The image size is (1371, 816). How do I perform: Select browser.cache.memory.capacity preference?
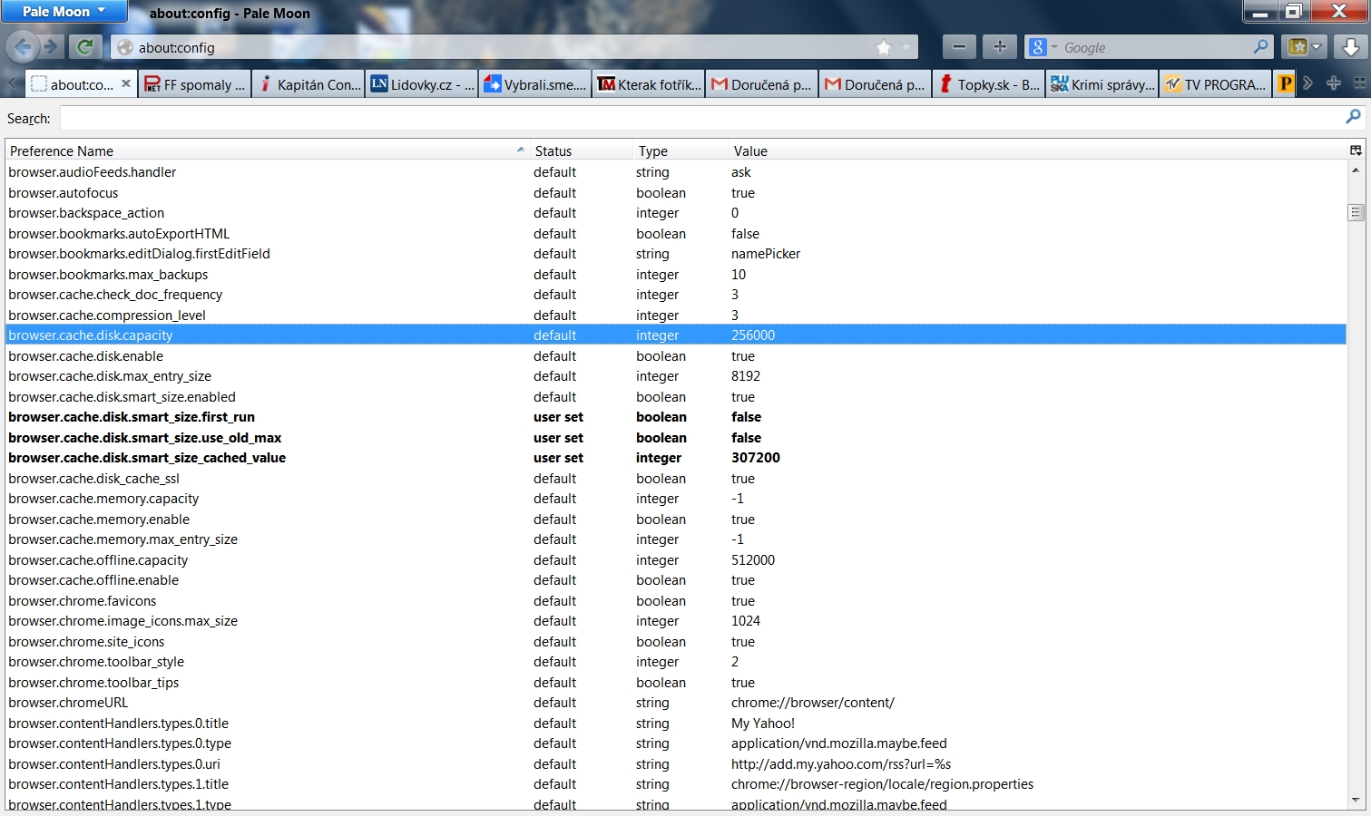pyautogui.click(x=676, y=499)
